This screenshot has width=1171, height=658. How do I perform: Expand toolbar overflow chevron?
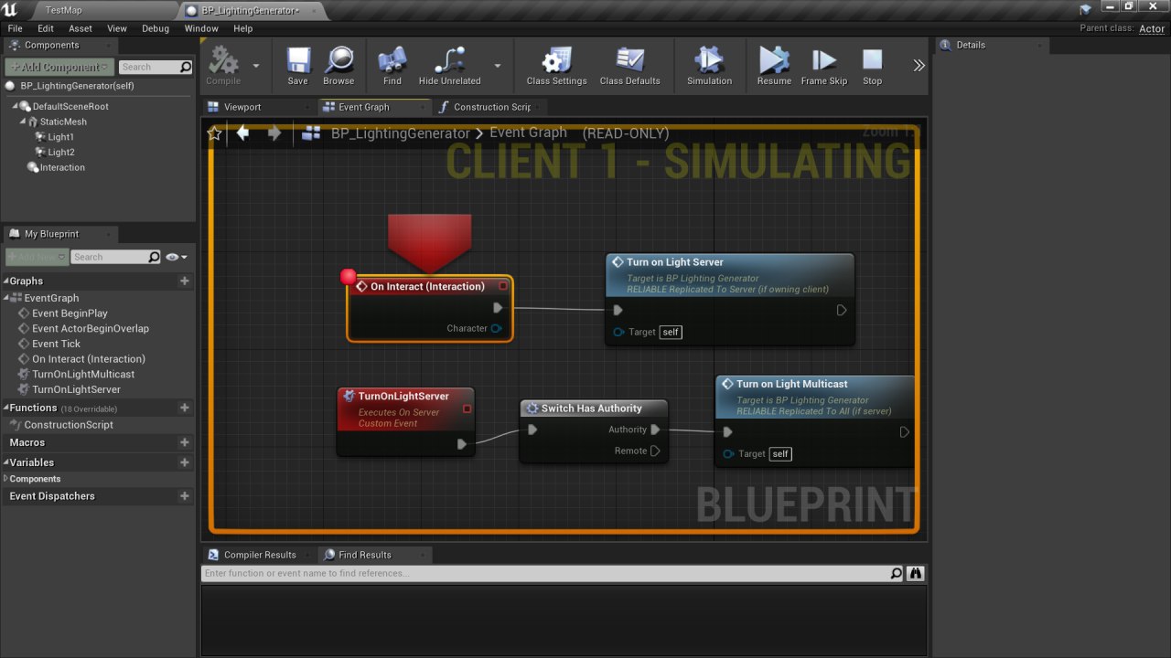919,66
